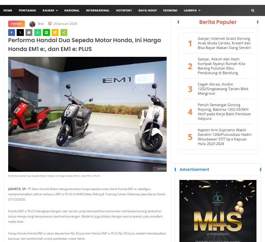This screenshot has width=265, height=242.
Task: Open the GAYA HIDUP section
Action: click(148, 10)
